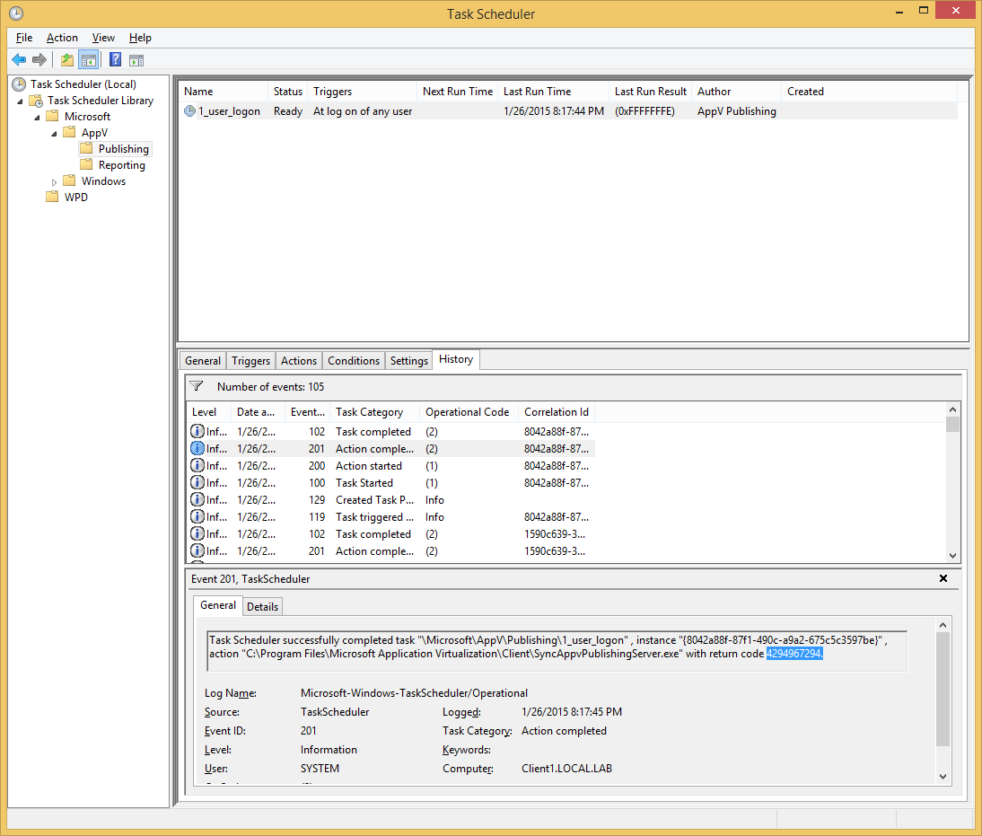The height and width of the screenshot is (836, 982).
Task: Select the History tab
Action: [x=456, y=359]
